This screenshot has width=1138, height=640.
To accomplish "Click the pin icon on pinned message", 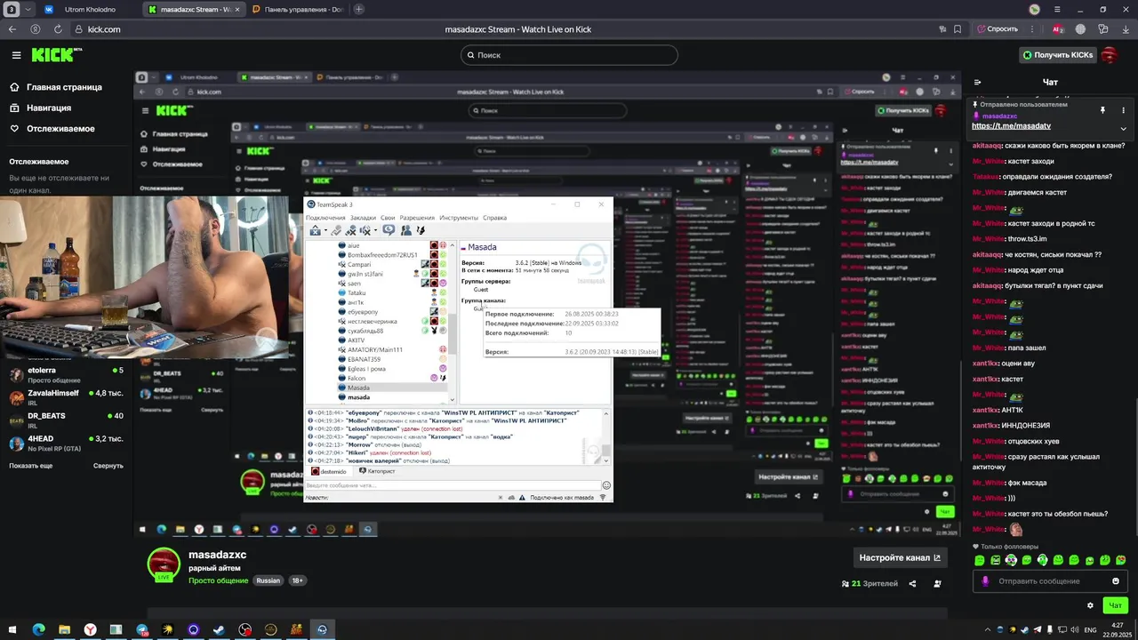I will tap(1102, 110).
